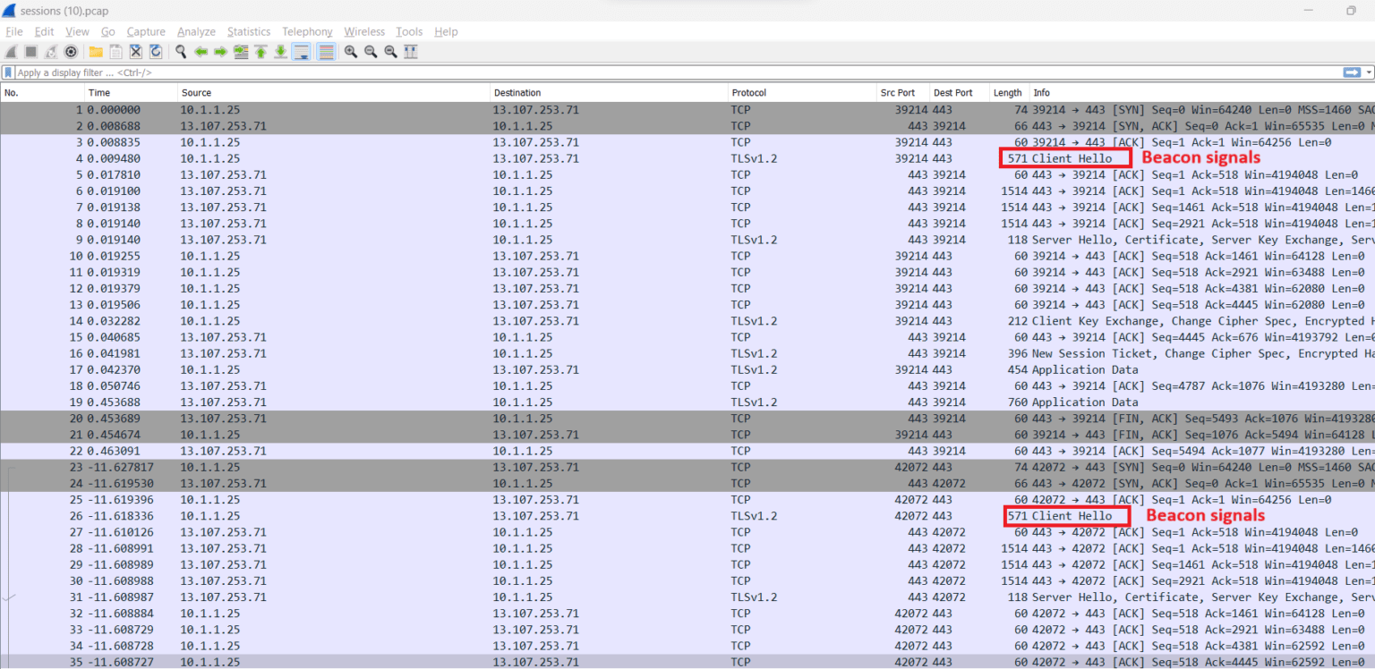Viewport: 1375px width, 669px height.
Task: Click inside the display filter input field
Action: click(x=358, y=72)
